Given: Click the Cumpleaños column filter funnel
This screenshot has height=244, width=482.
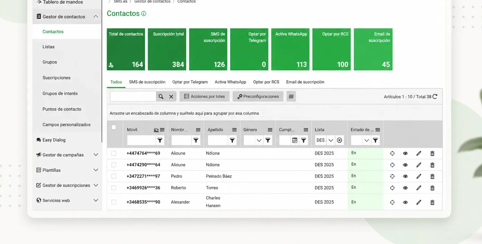Looking at the screenshot, I should pos(304,140).
